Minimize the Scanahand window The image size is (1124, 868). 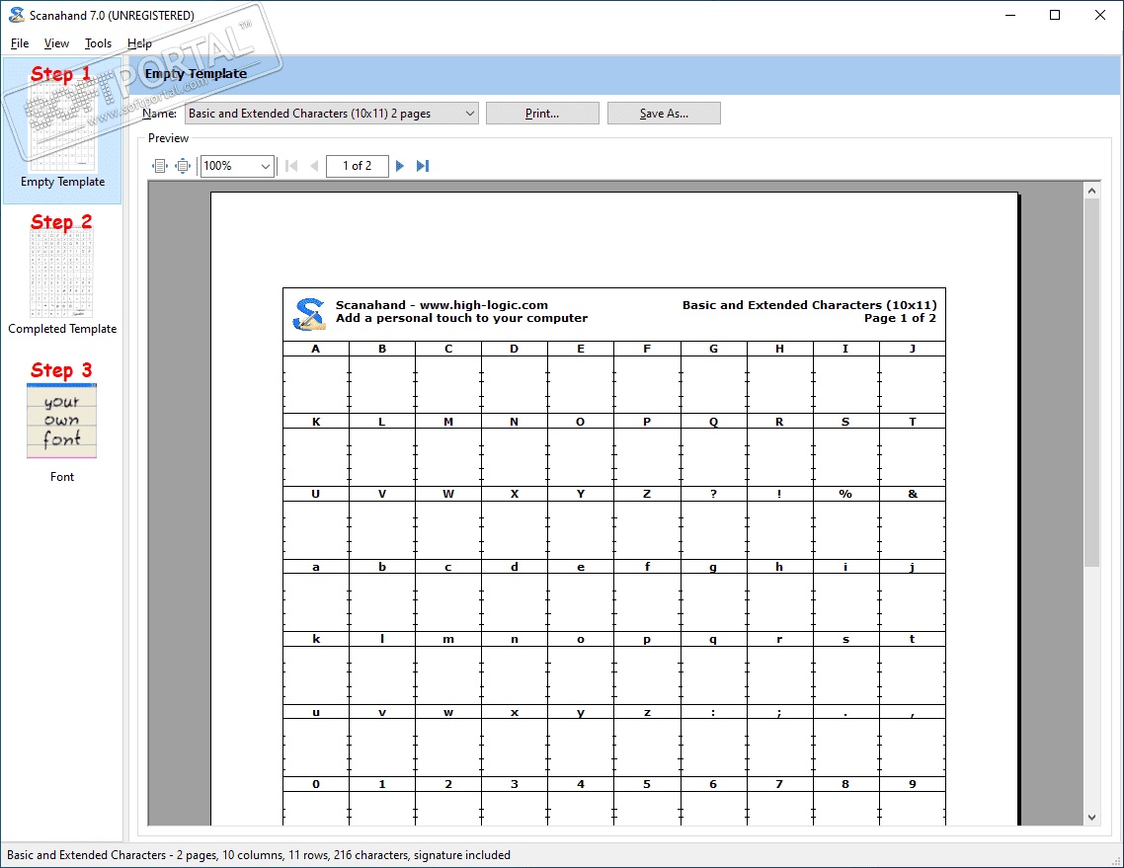click(x=1010, y=15)
